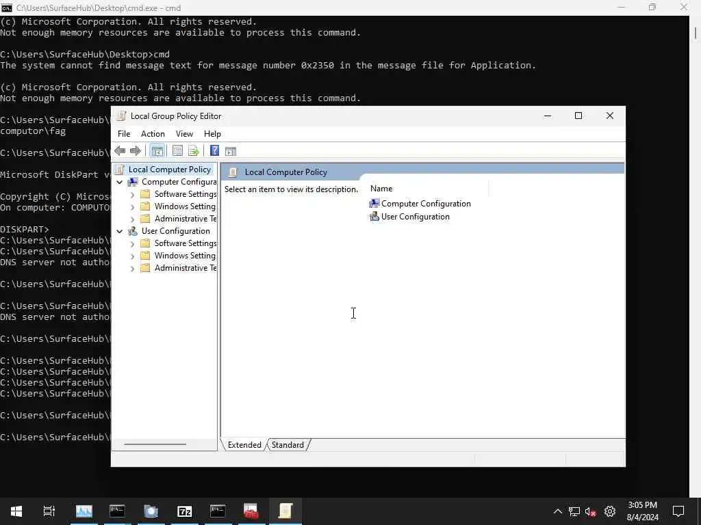The height and width of the screenshot is (525, 701).
Task: Click the tree pane horizontal scrollbar
Action: 155,444
